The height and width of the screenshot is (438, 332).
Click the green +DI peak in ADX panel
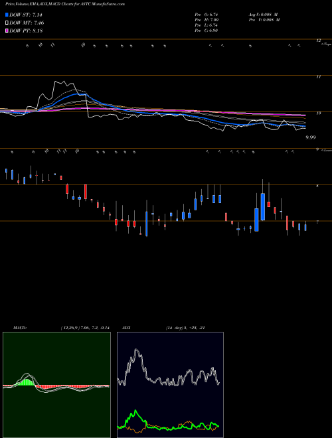point(135,411)
